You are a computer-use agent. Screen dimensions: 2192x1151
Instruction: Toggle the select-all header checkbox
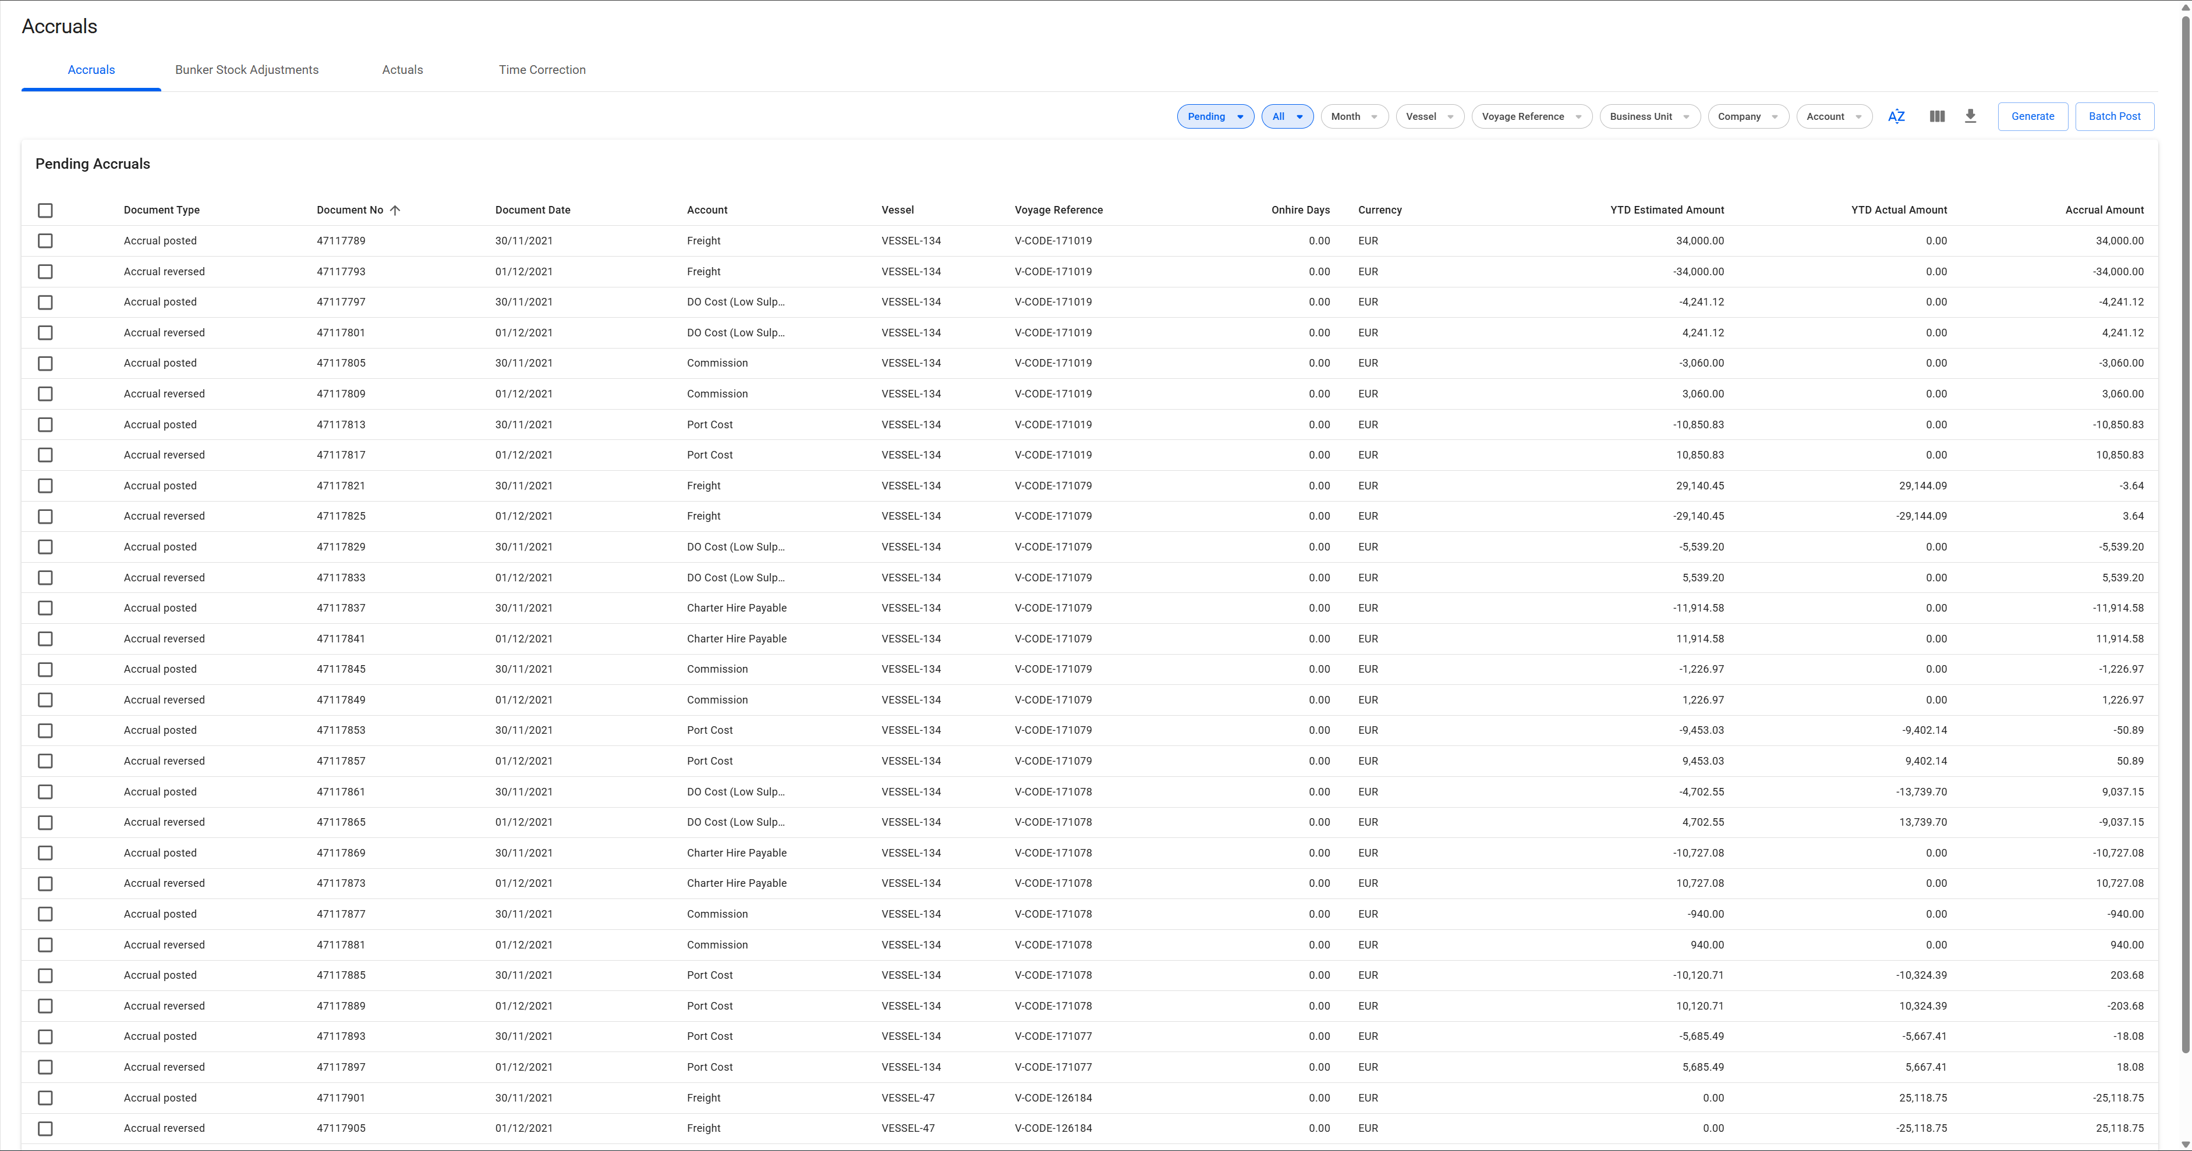click(x=45, y=210)
